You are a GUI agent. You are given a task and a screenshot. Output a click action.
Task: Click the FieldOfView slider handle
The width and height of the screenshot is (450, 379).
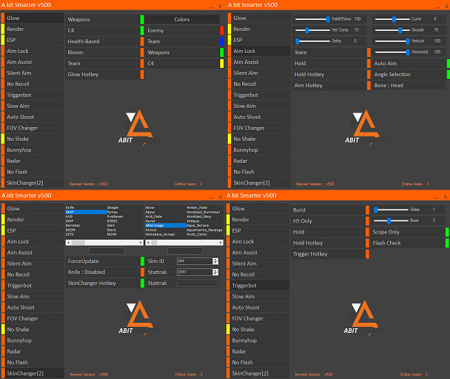point(328,19)
